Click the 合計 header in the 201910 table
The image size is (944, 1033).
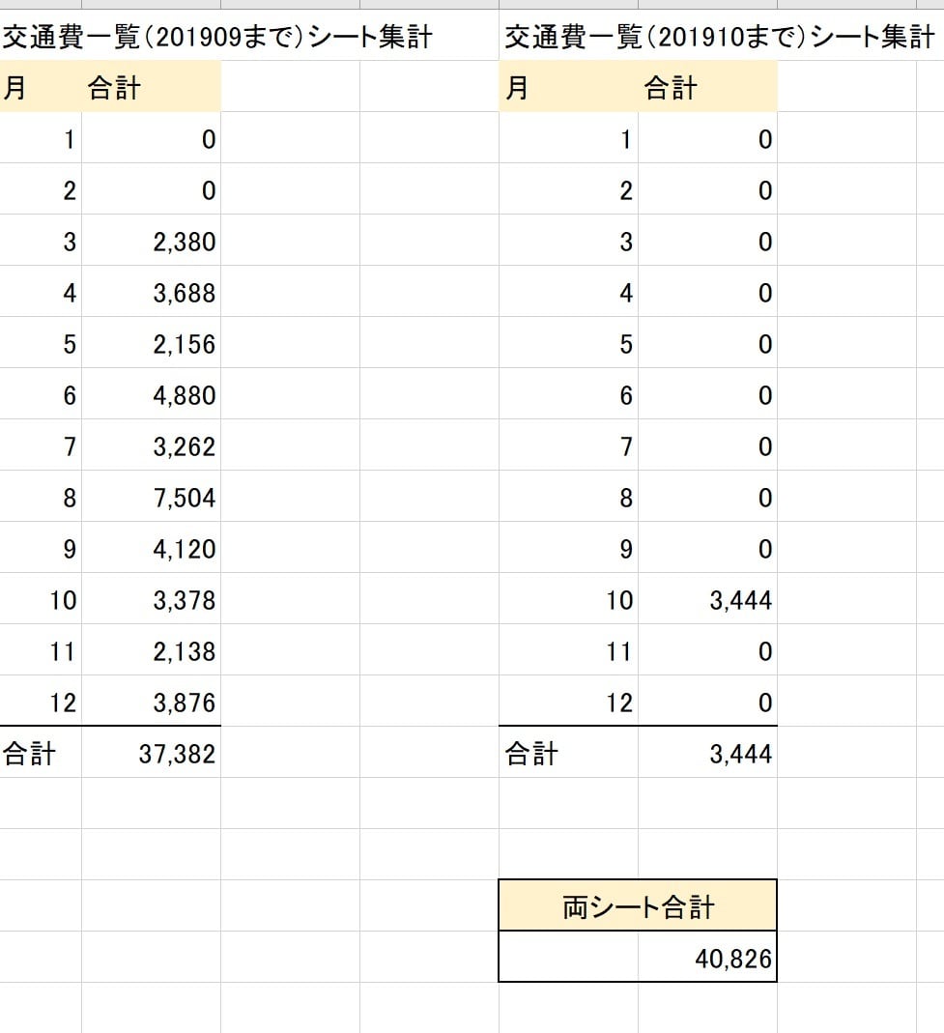(x=707, y=86)
